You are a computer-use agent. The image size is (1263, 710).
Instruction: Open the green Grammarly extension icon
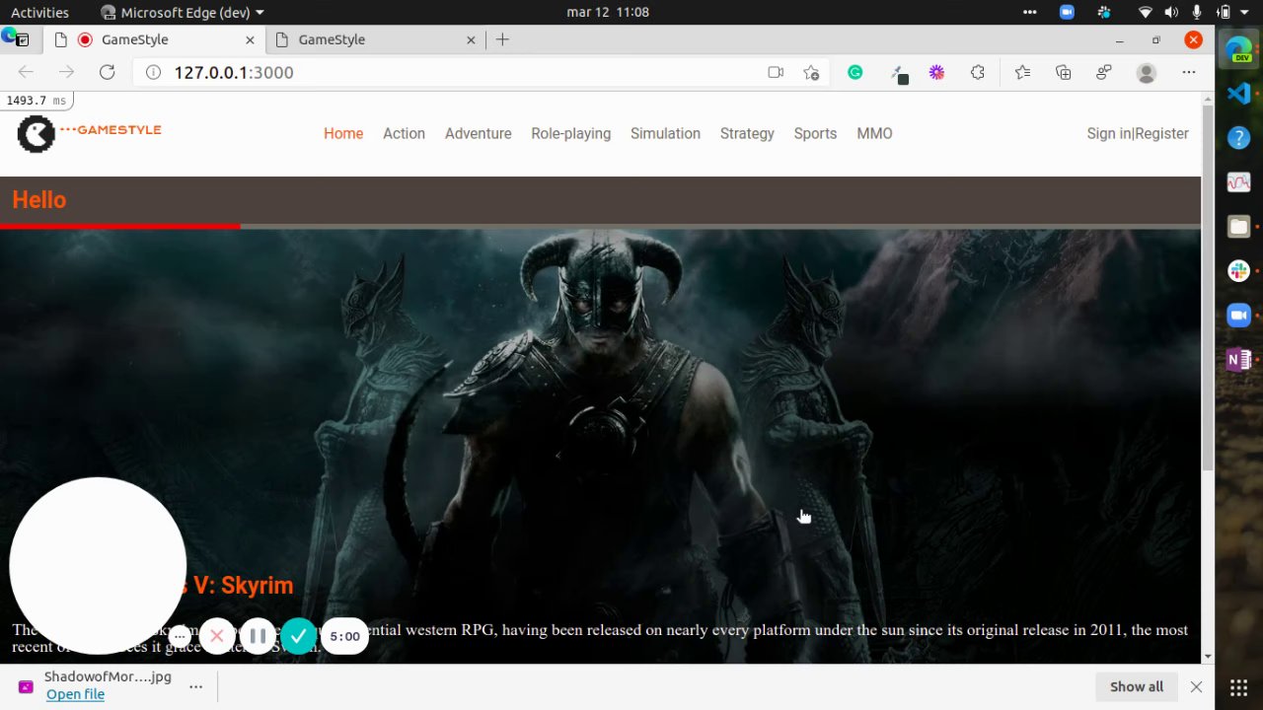point(855,72)
